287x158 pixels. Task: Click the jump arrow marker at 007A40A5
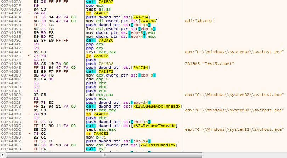click(x=29, y=56)
